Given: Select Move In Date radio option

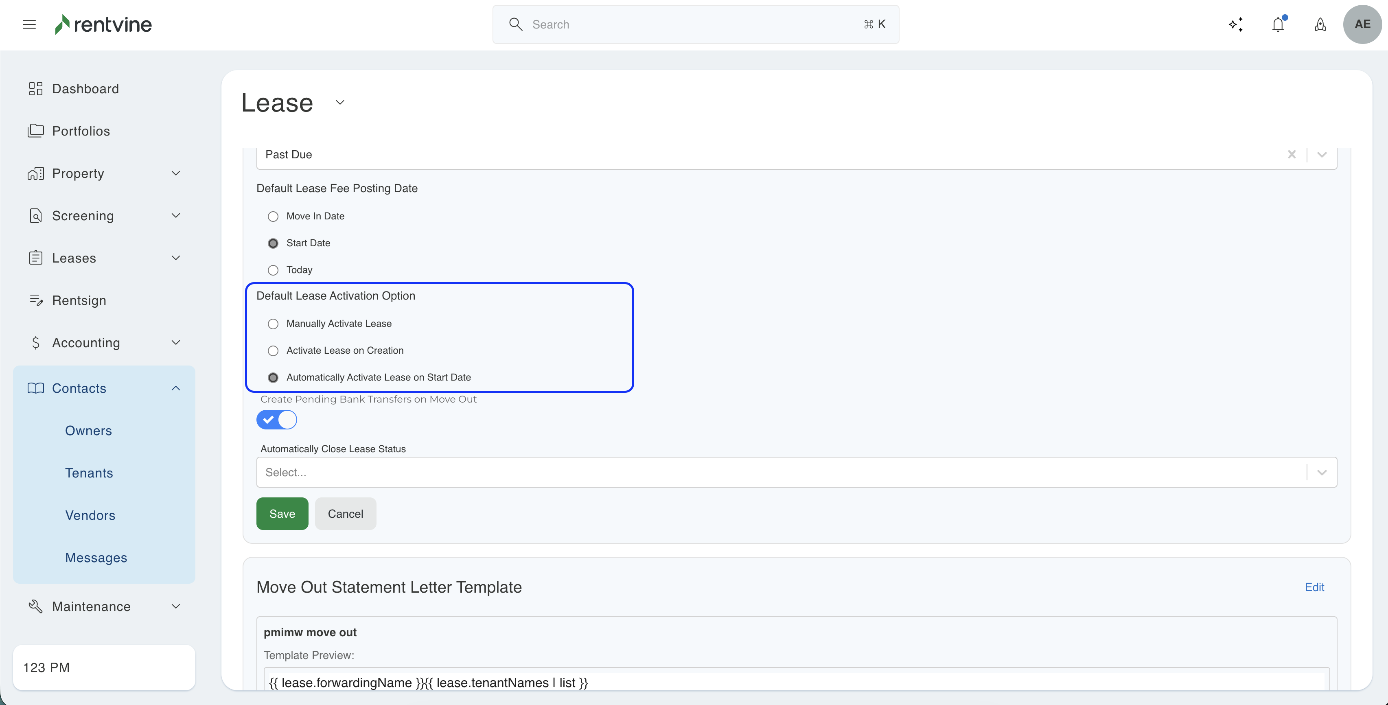Looking at the screenshot, I should pos(273,216).
